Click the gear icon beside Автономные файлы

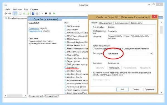tap(65, 87)
